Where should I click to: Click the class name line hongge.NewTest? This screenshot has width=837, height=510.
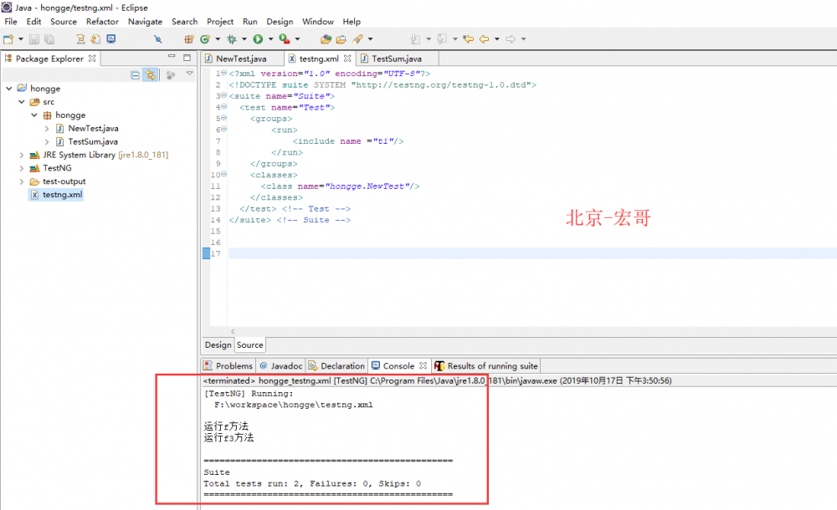click(x=340, y=186)
